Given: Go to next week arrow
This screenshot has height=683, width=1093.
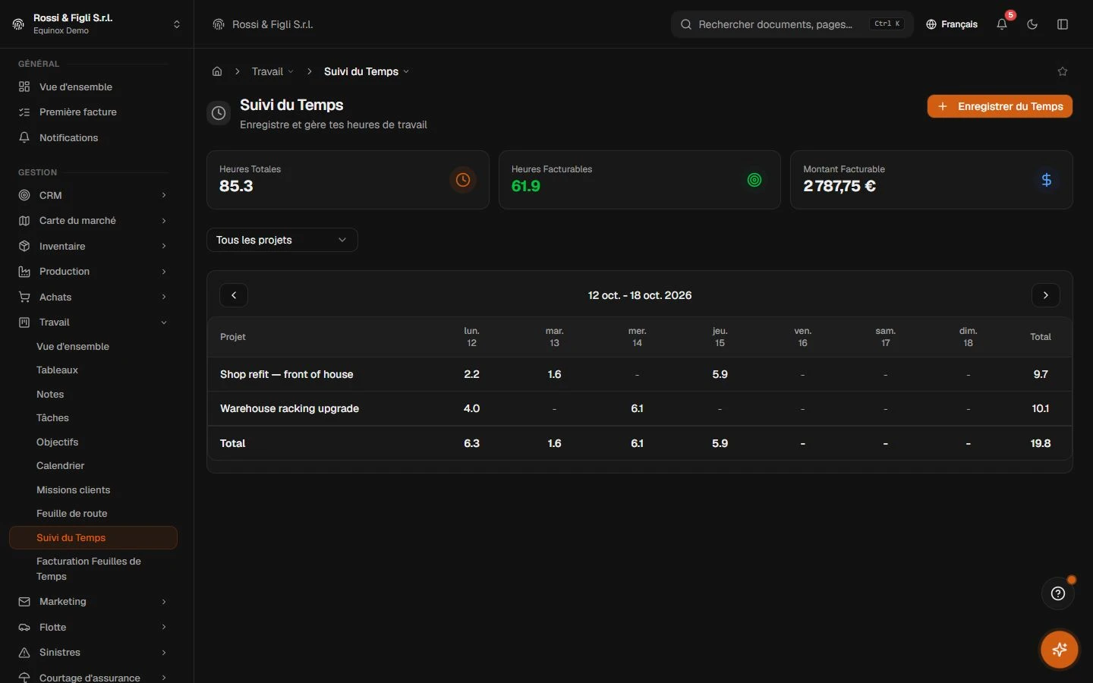Looking at the screenshot, I should pos(1046,295).
